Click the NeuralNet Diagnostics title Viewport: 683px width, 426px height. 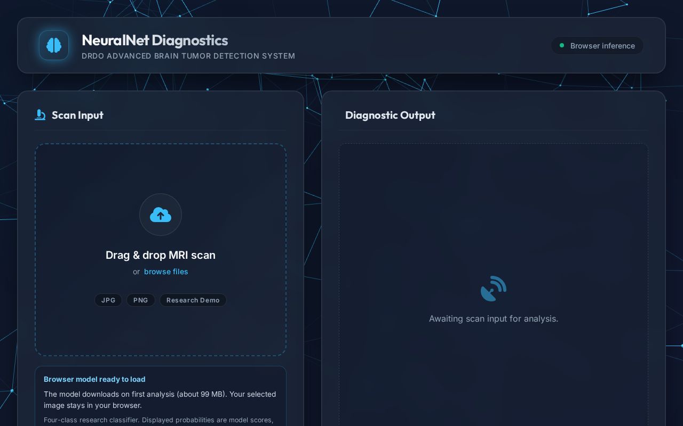155,40
